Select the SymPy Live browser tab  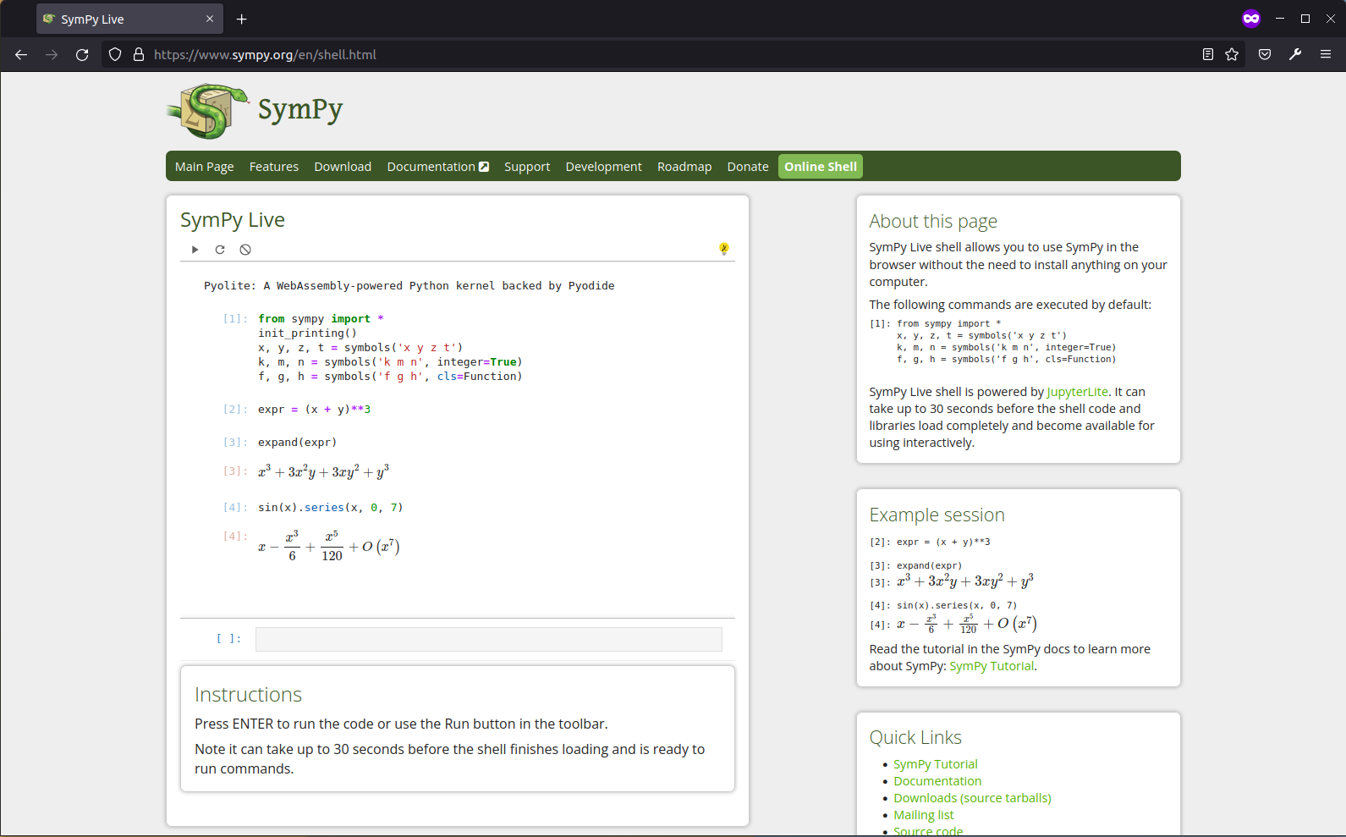(129, 19)
